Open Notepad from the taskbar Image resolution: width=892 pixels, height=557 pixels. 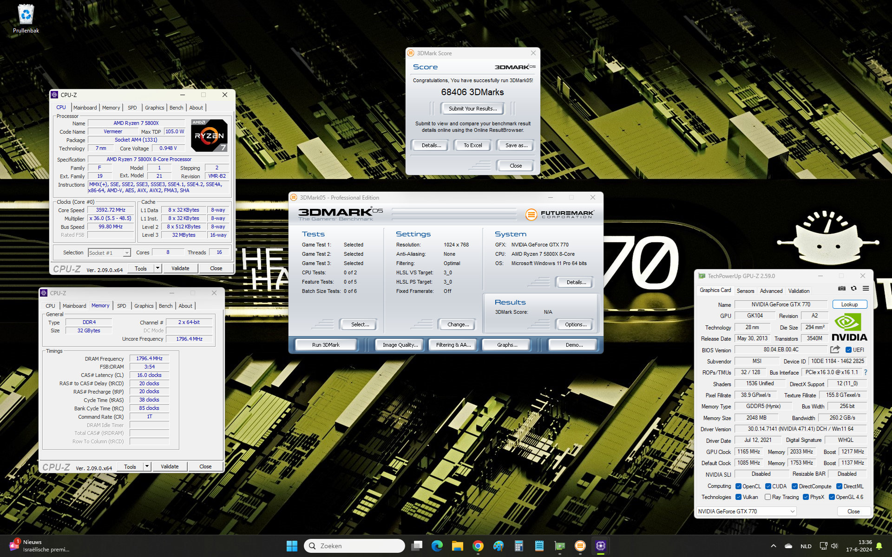539,546
